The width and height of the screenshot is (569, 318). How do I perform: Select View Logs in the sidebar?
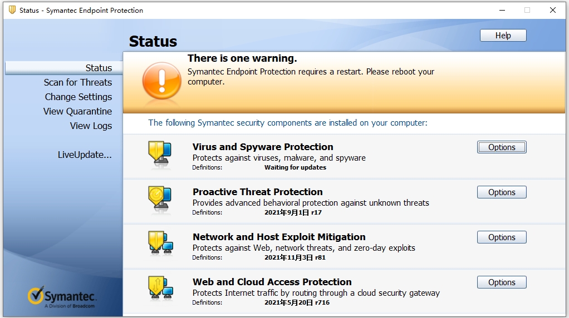(91, 126)
